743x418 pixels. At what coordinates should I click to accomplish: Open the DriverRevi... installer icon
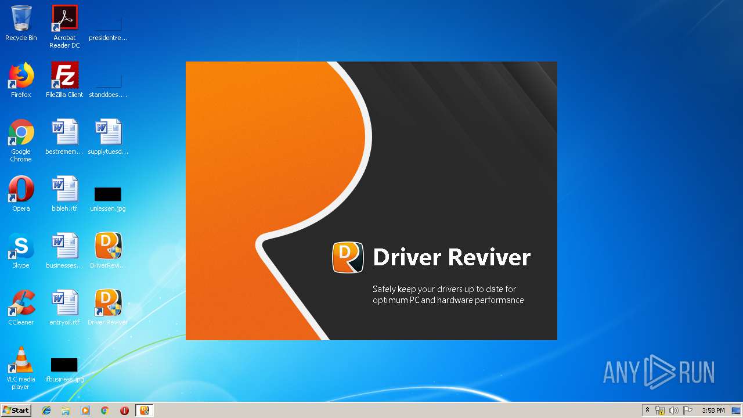click(x=108, y=251)
